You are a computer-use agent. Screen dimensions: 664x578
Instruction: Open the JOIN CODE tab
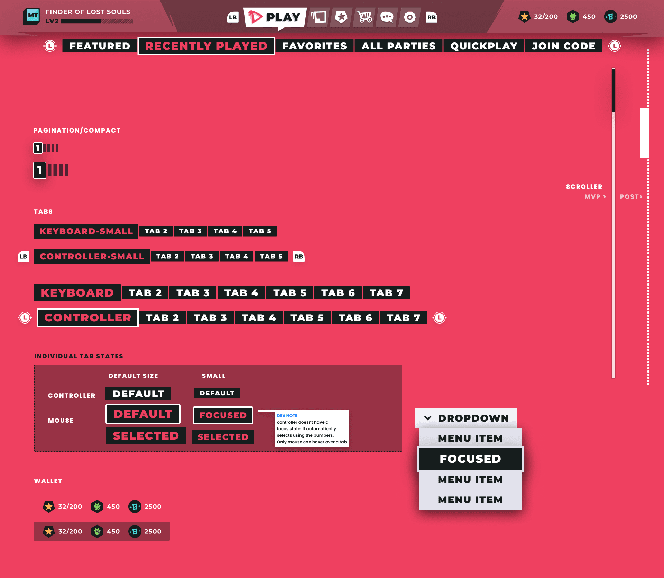563,46
